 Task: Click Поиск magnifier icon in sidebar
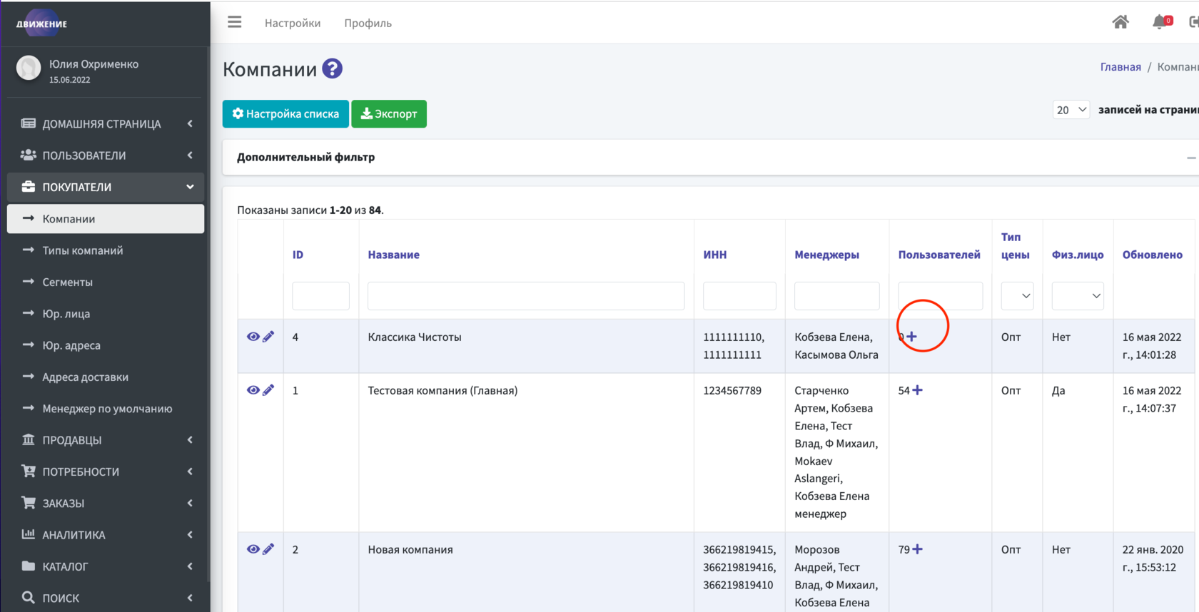pos(29,598)
